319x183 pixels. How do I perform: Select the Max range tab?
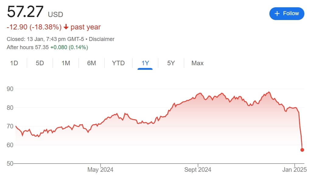(197, 63)
